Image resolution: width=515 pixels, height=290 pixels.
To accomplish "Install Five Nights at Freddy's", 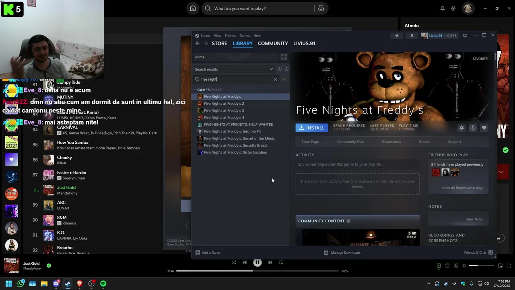I will click(312, 128).
